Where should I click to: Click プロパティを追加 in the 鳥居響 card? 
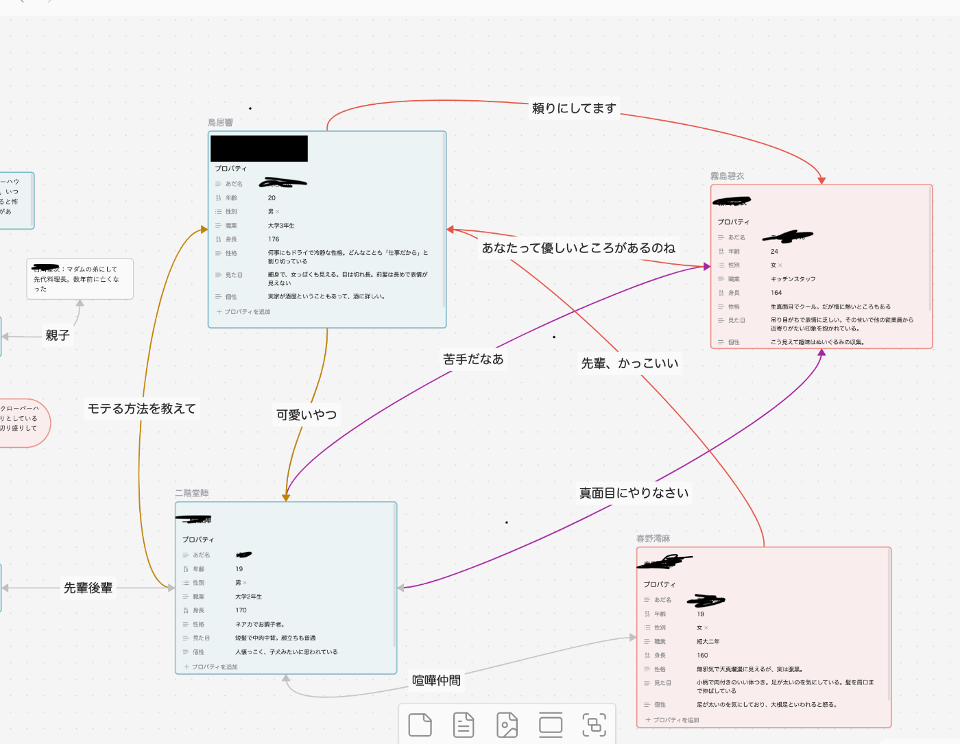(243, 312)
